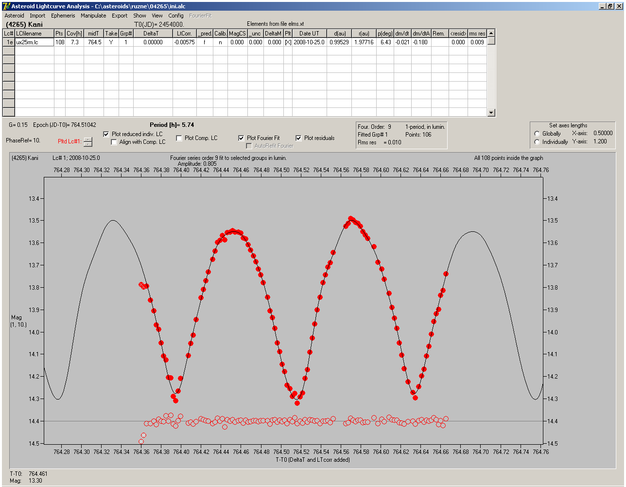Click the Pltd Lc#1 stepper arrows
The image size is (626, 487).
point(87,142)
